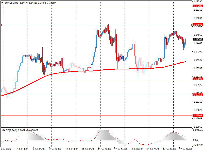The image size is (203, 152).
Task: Click the MACD scale value 0.004735
Action: click(x=198, y=130)
